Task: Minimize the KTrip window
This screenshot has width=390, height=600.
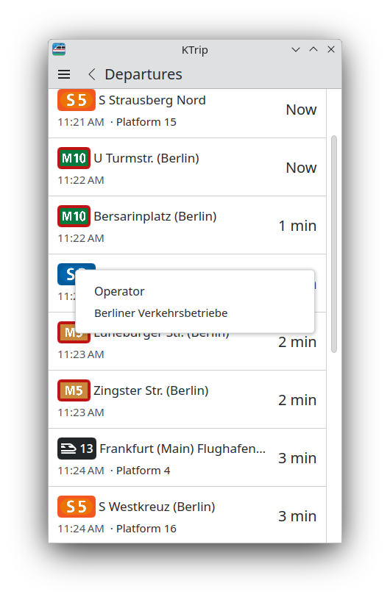Action: click(x=296, y=50)
